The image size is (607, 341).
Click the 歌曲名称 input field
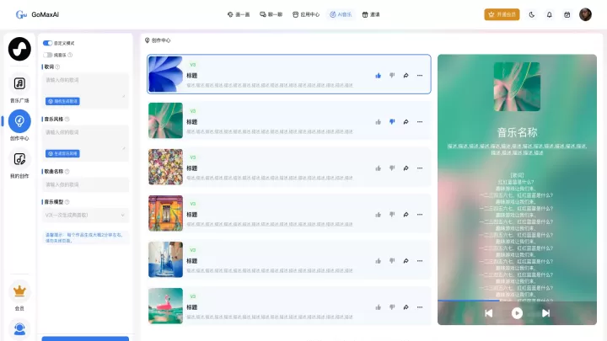point(85,184)
